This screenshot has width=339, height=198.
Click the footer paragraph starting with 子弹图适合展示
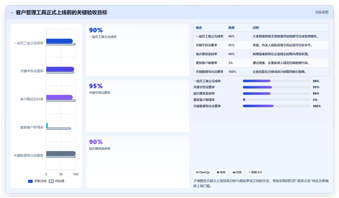click(261, 183)
